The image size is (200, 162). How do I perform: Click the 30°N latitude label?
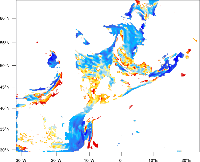[x=5, y=150]
